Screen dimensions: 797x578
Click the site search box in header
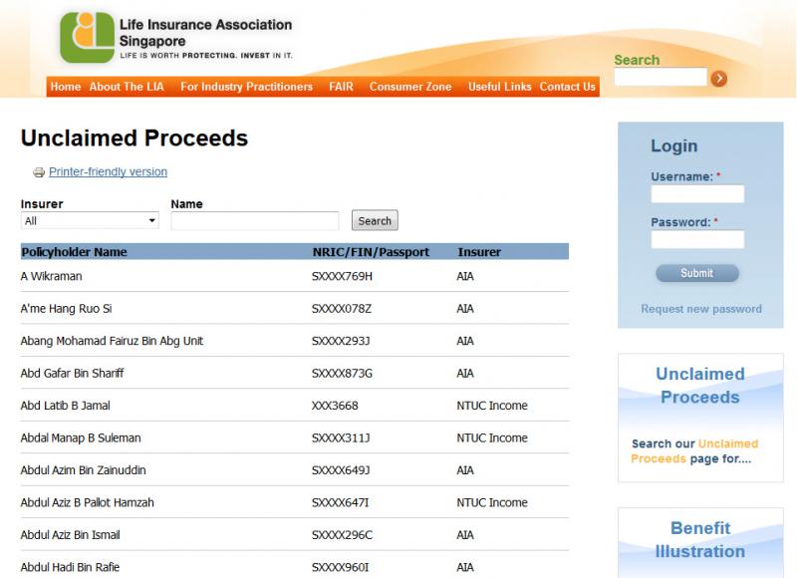click(x=661, y=77)
